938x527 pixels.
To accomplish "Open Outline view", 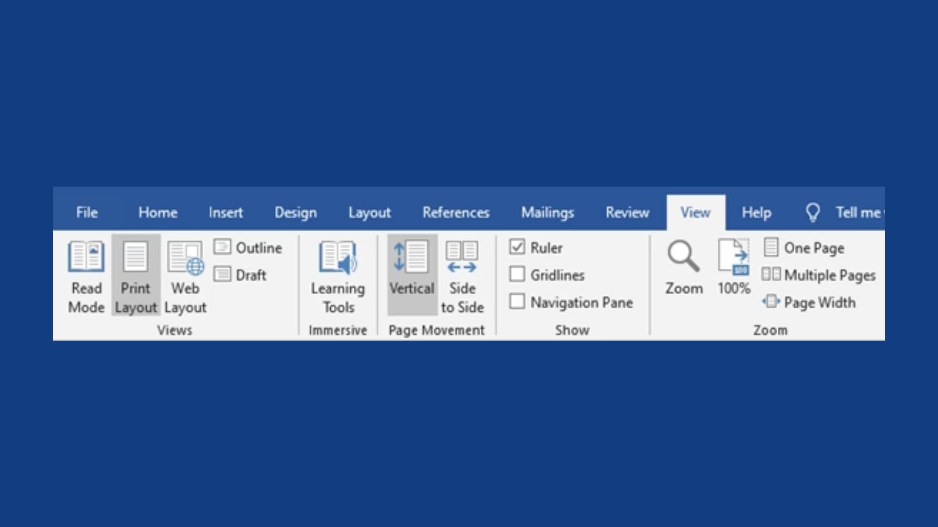I will coord(248,248).
